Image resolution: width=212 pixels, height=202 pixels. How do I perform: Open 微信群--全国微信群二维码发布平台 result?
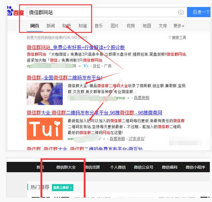[x=64, y=78]
